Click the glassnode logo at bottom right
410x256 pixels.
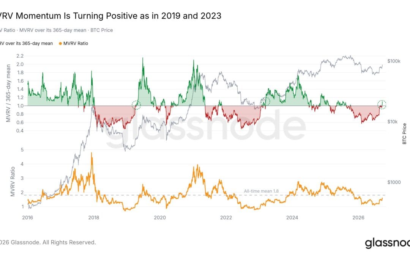pos(388,243)
